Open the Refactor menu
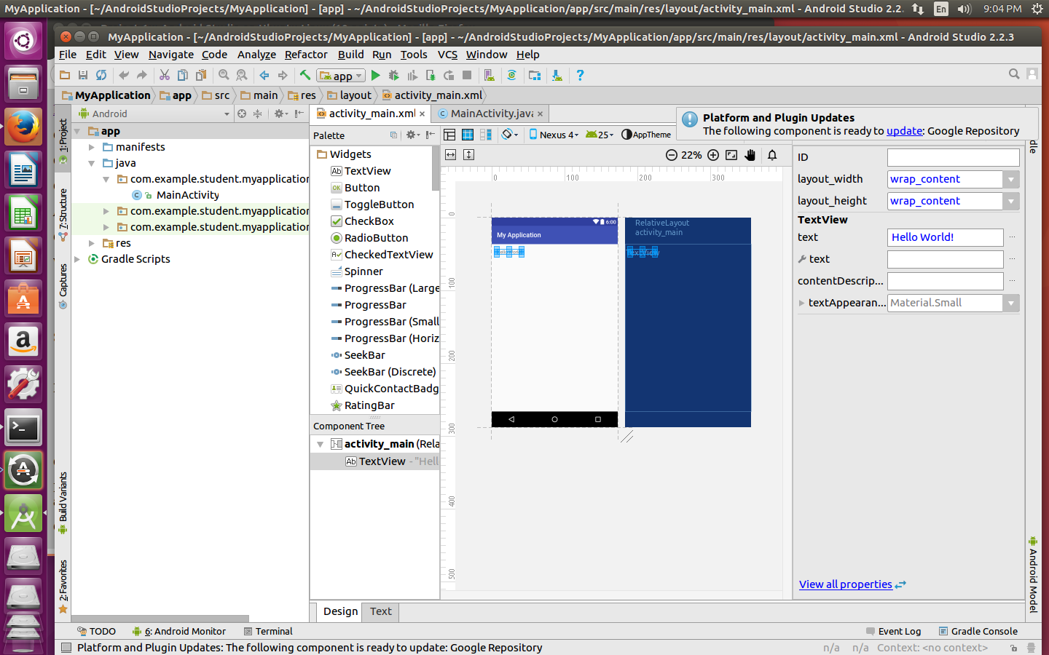Viewport: 1049px width, 655px height. (305, 55)
